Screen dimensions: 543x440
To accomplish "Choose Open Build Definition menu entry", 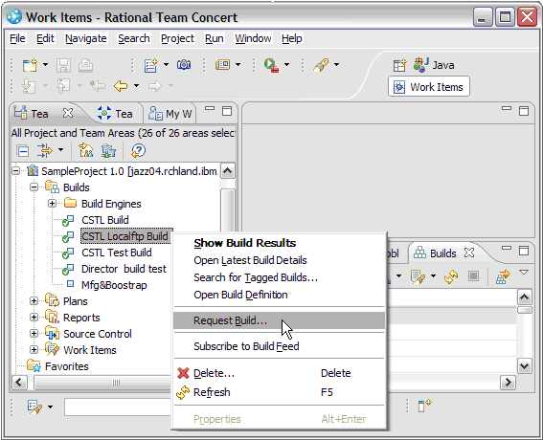I will 280,295.
